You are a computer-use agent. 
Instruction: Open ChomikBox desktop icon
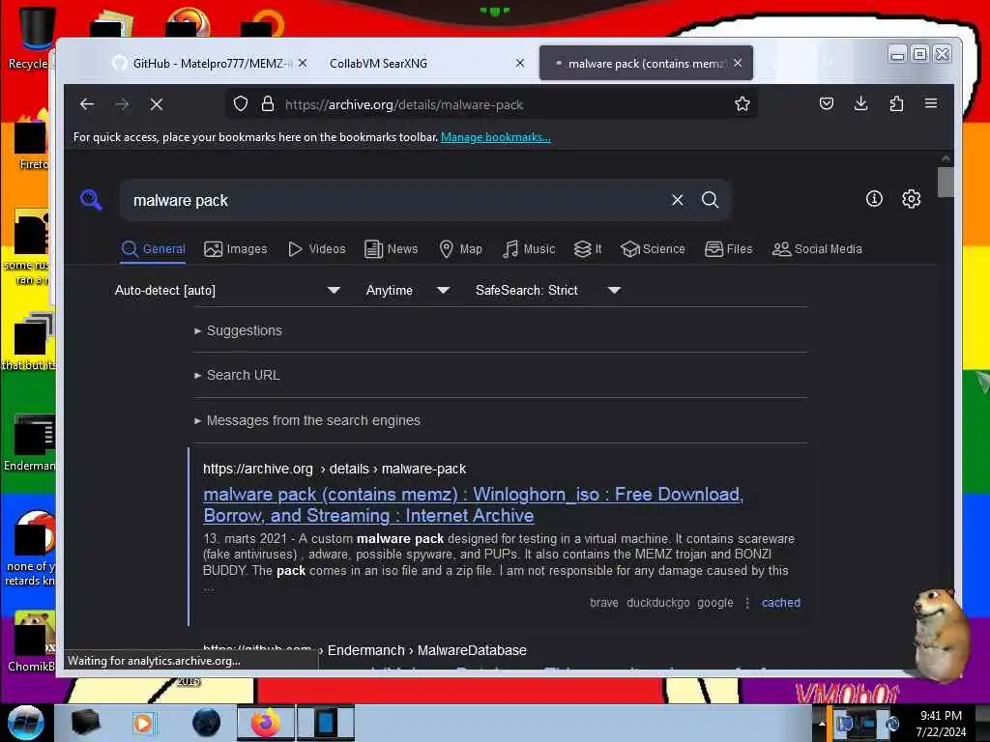tap(30, 642)
